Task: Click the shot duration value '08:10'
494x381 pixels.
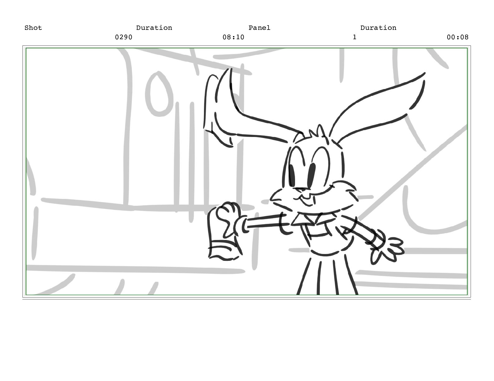Action: tap(233, 37)
